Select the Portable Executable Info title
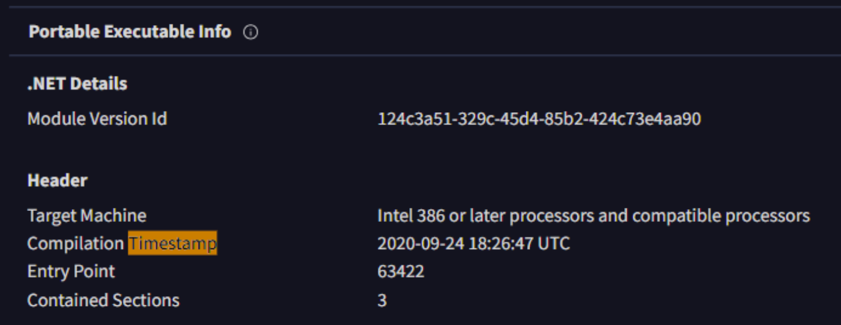This screenshot has height=325, width=841. [130, 32]
